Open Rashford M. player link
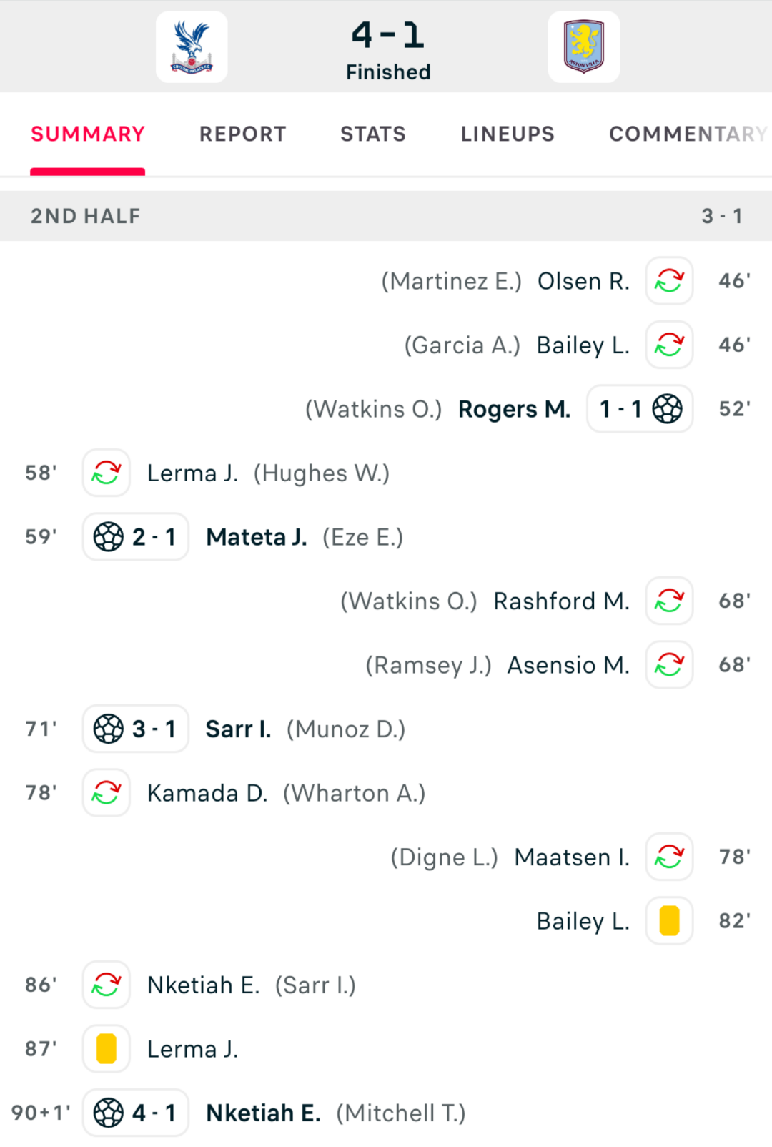Viewport: 772px width, 1147px height. coord(561,601)
